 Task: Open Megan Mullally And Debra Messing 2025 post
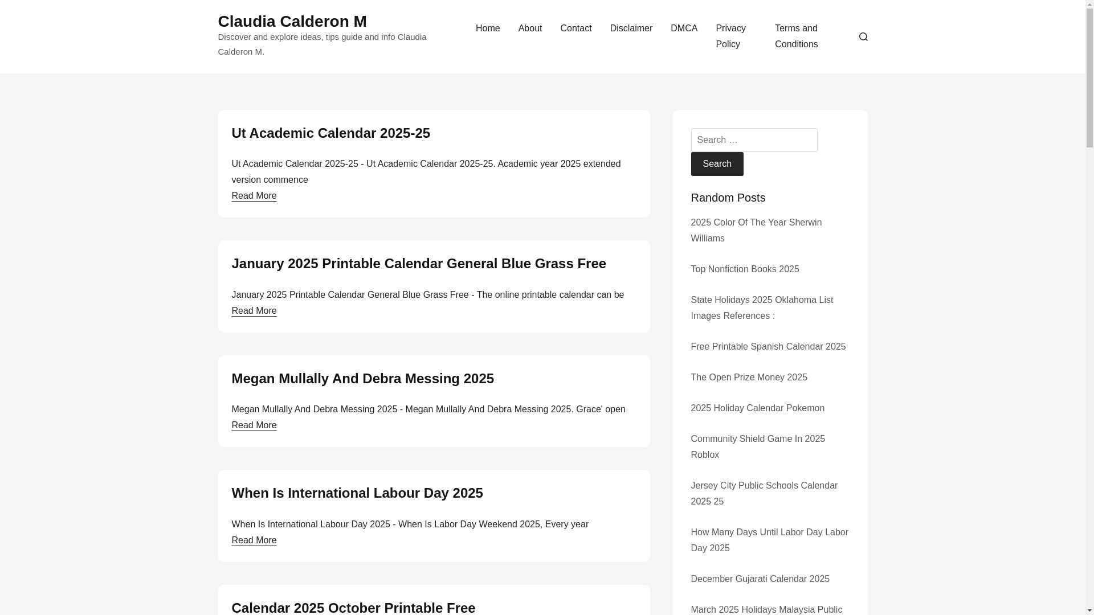(x=362, y=378)
